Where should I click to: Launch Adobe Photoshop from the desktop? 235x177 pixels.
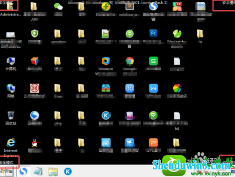pos(153,33)
